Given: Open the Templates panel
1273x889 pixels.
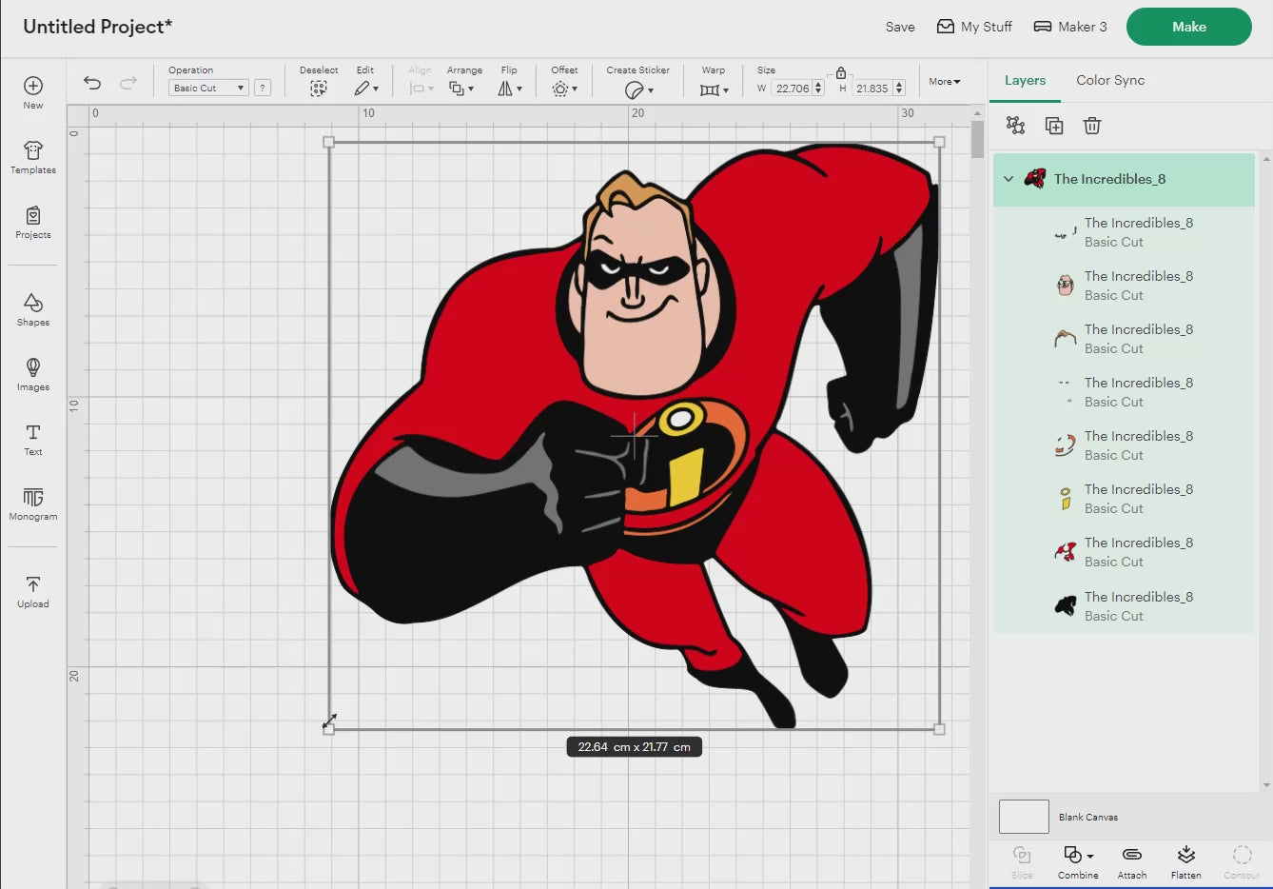Looking at the screenshot, I should click(33, 157).
